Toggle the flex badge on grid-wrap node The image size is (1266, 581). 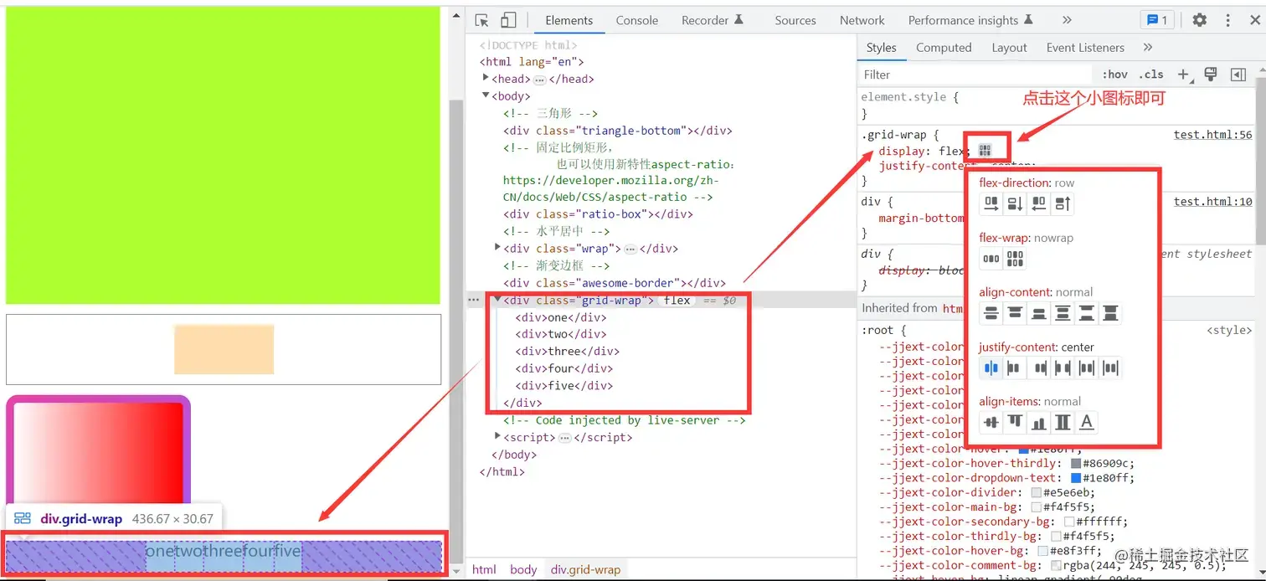pyautogui.click(x=677, y=300)
